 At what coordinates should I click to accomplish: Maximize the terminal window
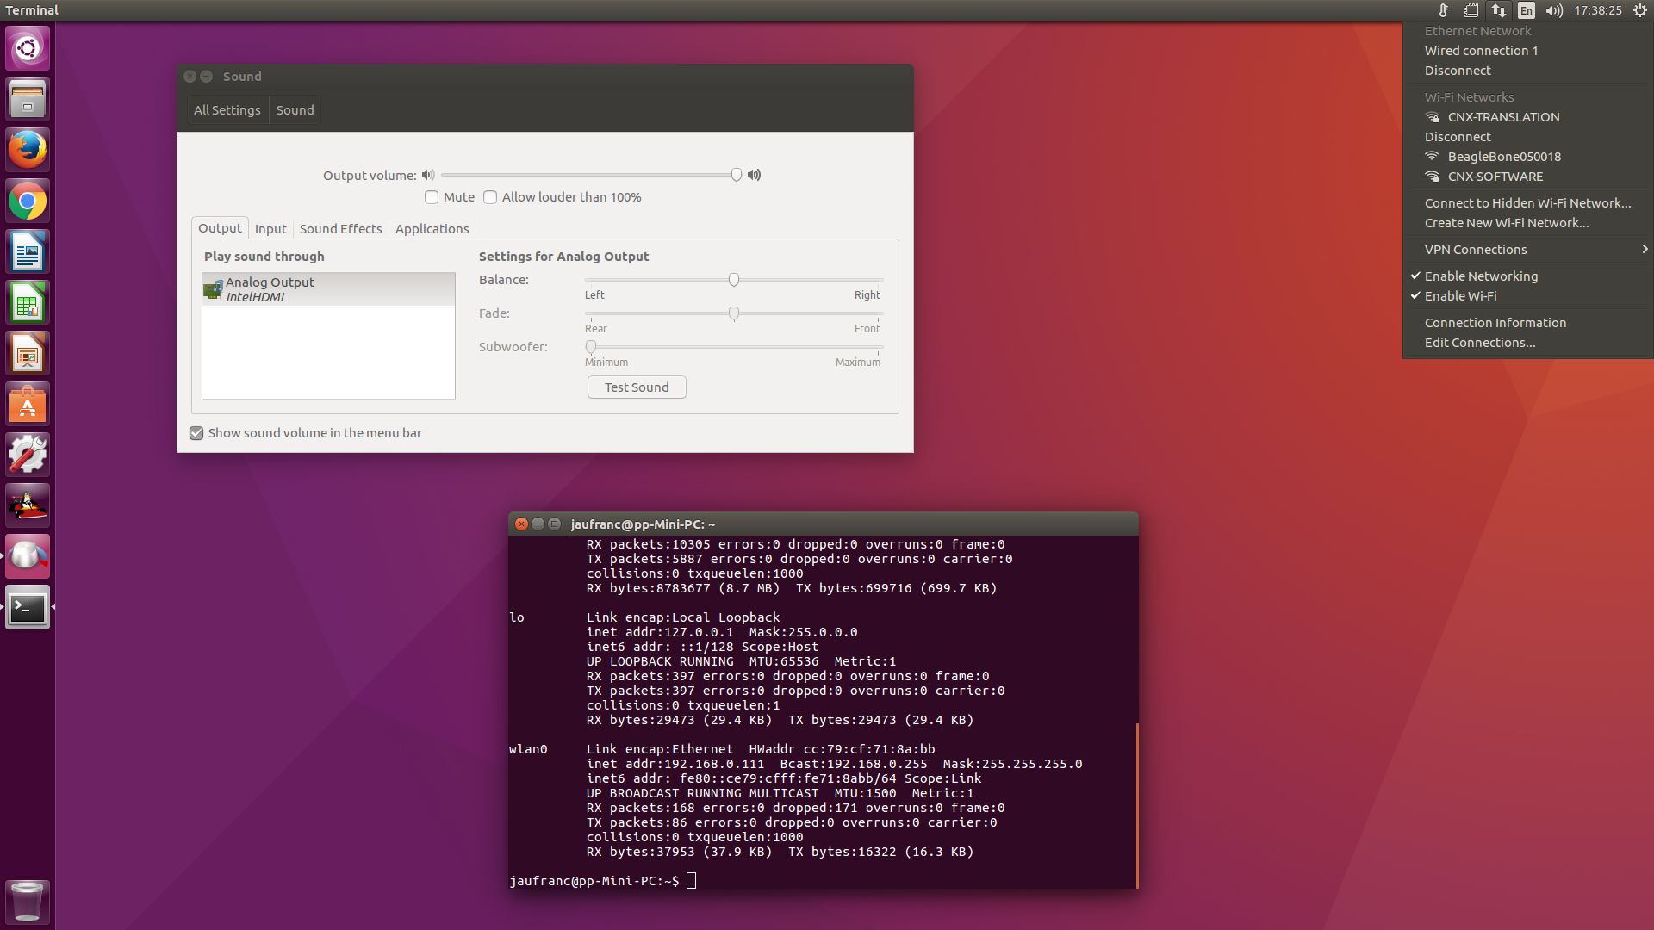554,524
